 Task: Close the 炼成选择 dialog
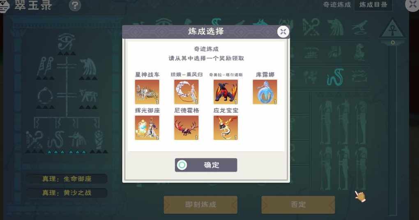pyautogui.click(x=283, y=32)
